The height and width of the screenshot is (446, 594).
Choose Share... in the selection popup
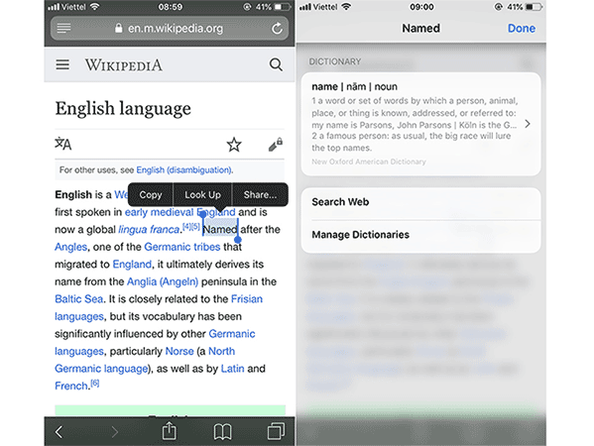pyautogui.click(x=260, y=194)
